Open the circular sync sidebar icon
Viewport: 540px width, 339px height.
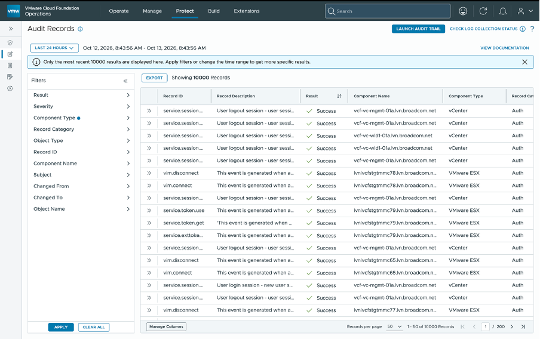[10, 88]
